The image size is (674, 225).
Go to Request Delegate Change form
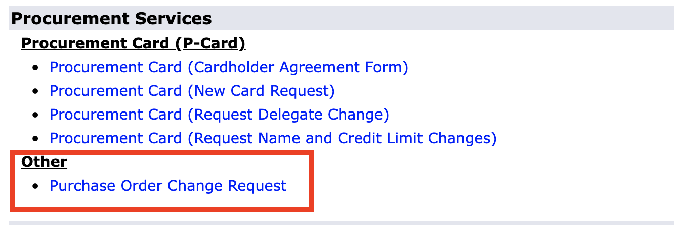(x=219, y=115)
